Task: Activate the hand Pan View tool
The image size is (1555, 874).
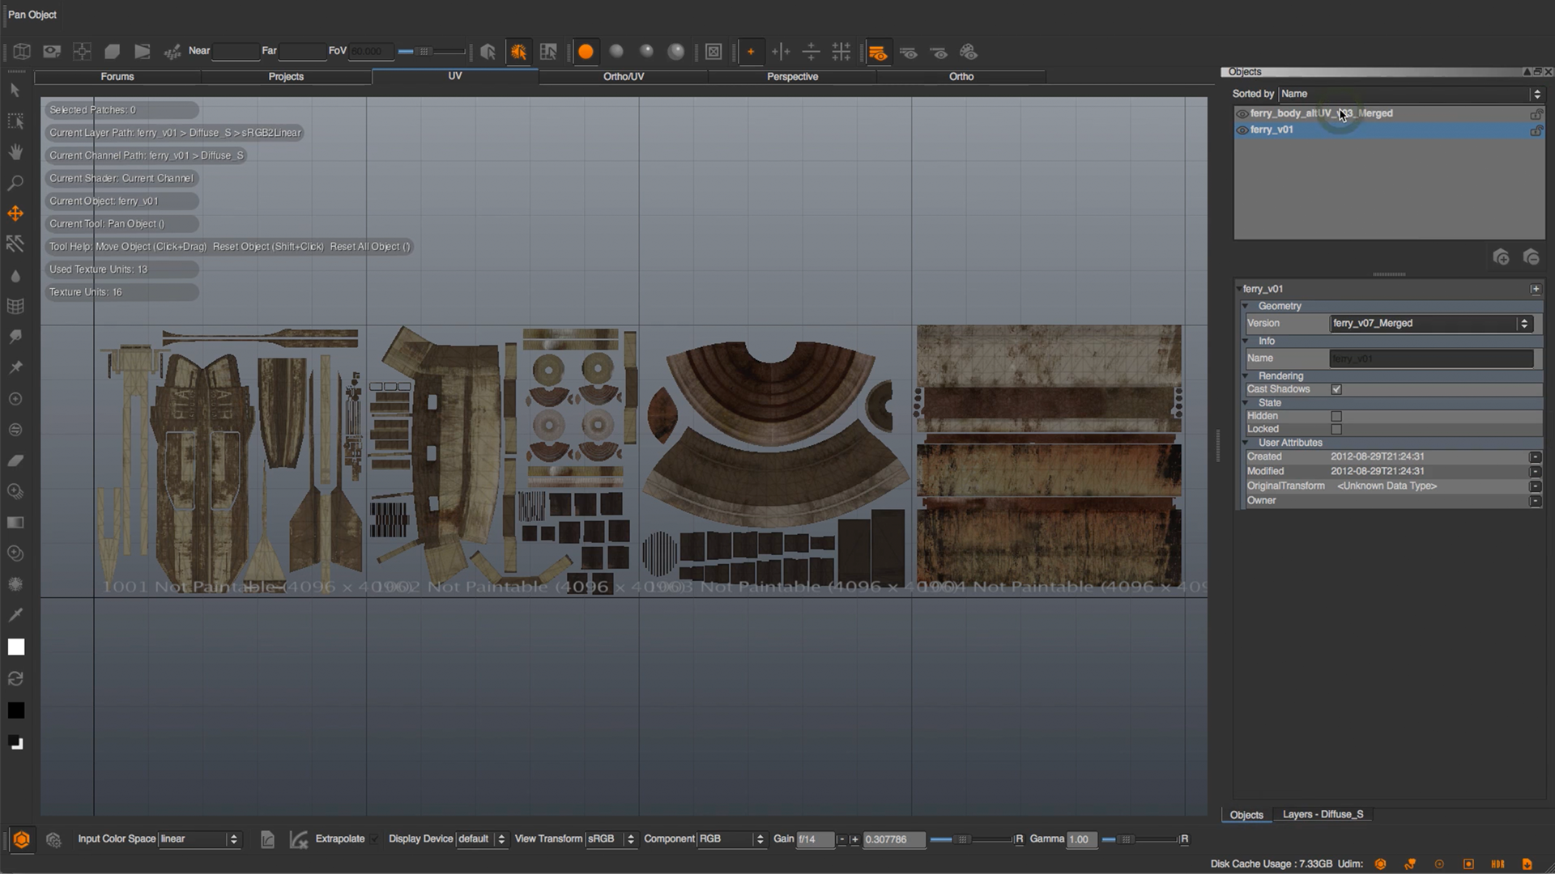Action: pos(15,152)
